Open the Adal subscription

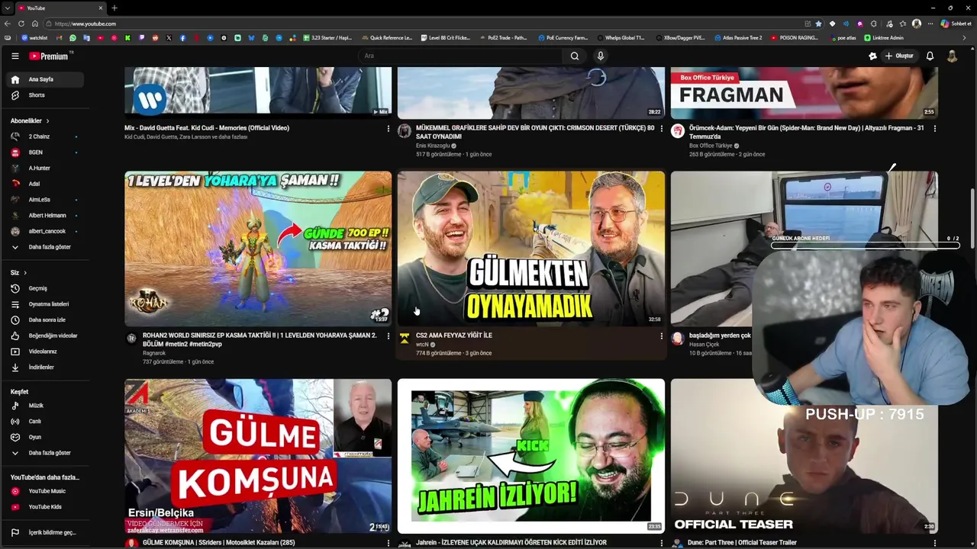[x=46, y=184]
